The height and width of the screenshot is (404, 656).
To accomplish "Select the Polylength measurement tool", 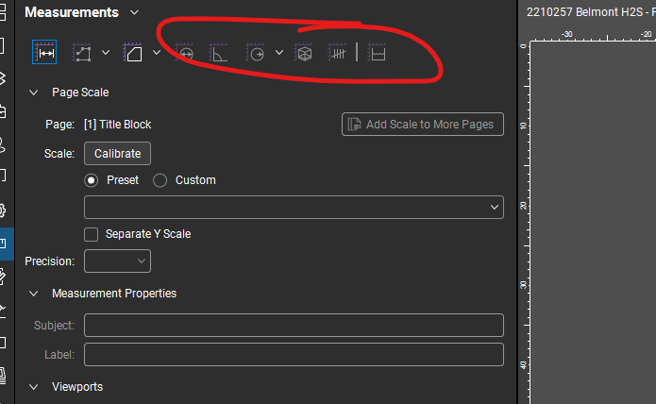I will pos(81,53).
